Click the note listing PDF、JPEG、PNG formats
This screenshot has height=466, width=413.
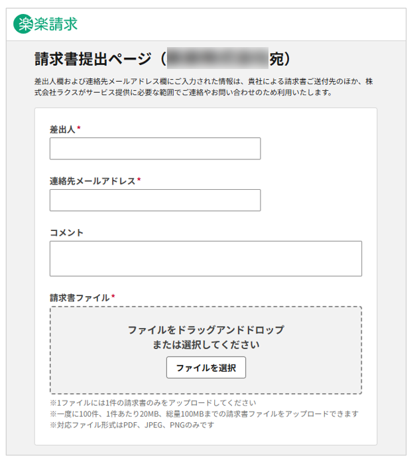tap(132, 425)
